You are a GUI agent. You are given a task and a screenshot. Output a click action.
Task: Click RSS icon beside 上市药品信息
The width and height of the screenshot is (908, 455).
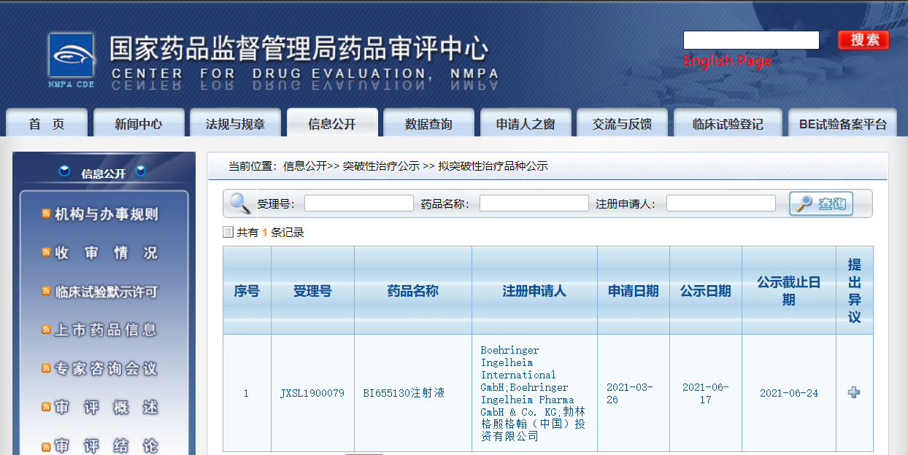pos(46,330)
